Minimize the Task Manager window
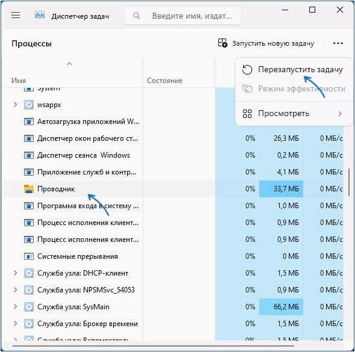This screenshot has width=355, height=352. (x=285, y=10)
